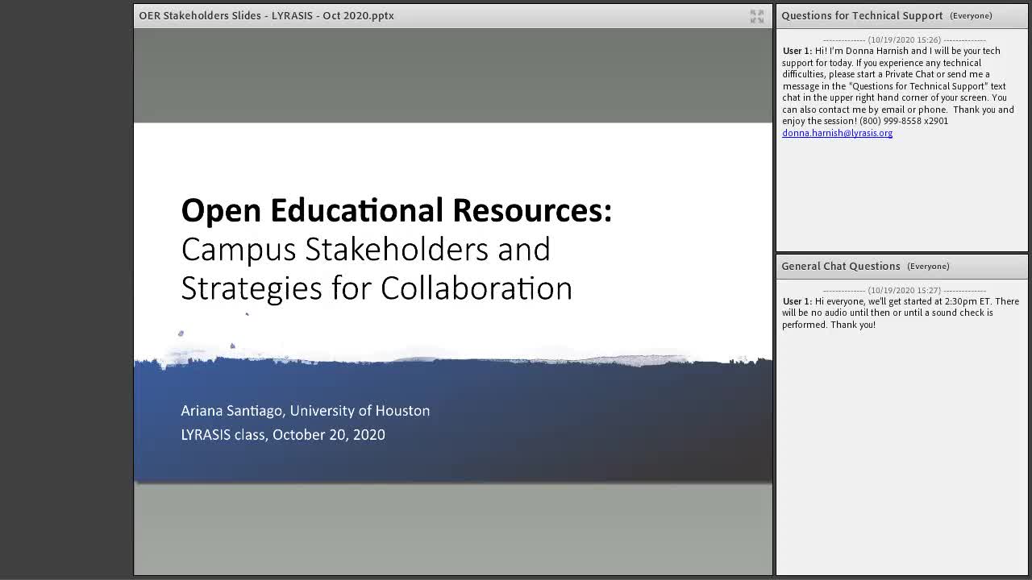Screen dimensions: 1032x580
Task: Select the 'General Chat Questions' pod title
Action: (x=840, y=266)
